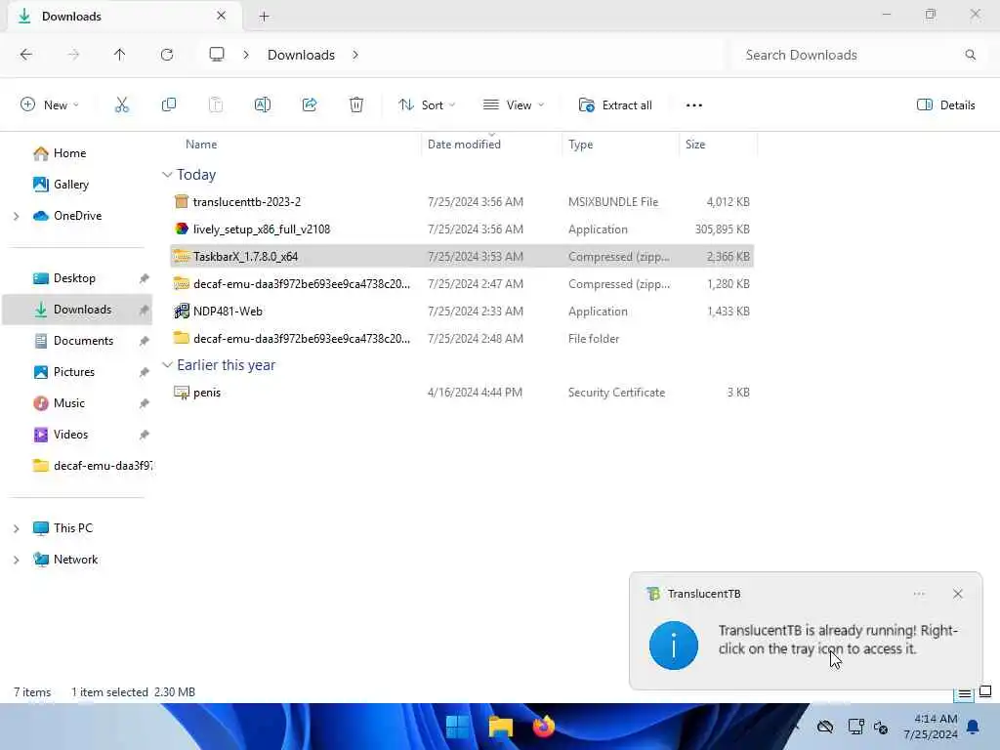Image resolution: width=1000 pixels, height=750 pixels.
Task: Click the taskbar clock showing 4:14 AM
Action: [931, 727]
